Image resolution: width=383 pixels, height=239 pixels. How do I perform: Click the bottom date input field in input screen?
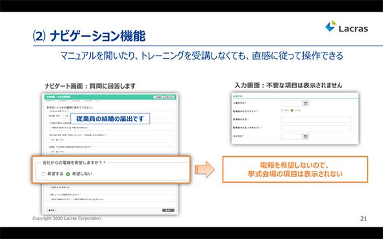(291, 137)
